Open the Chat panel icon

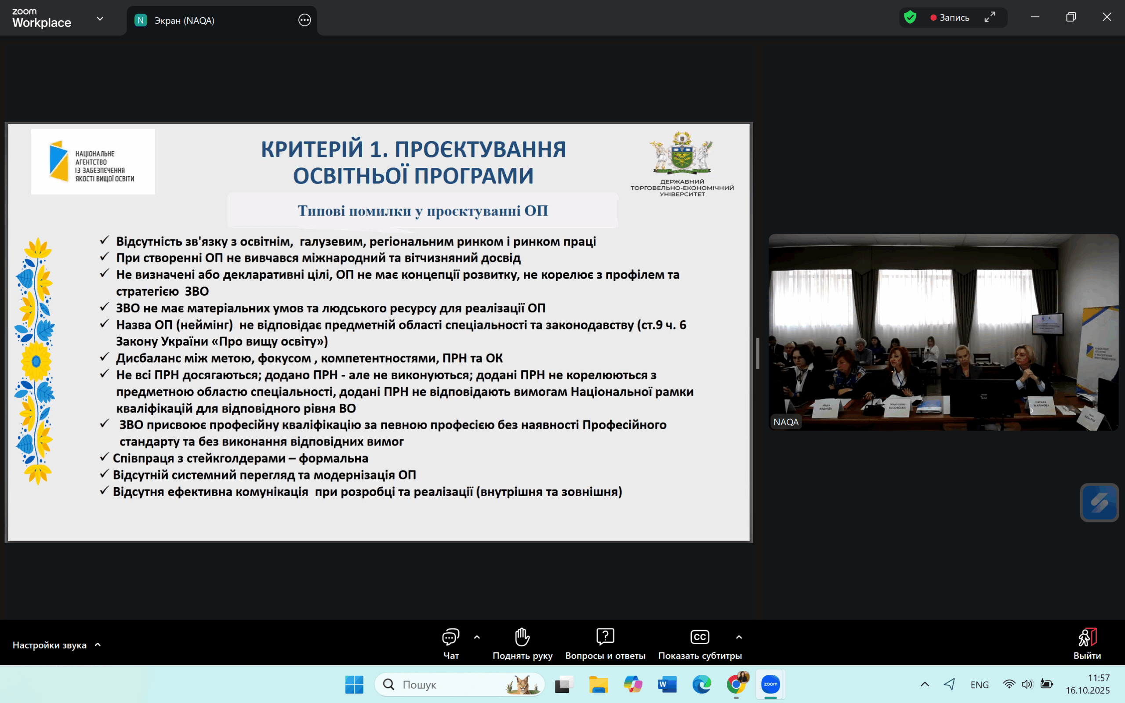click(450, 638)
